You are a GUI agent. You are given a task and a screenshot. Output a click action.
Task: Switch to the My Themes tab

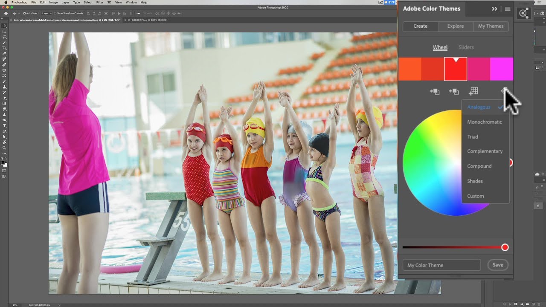[x=491, y=26]
